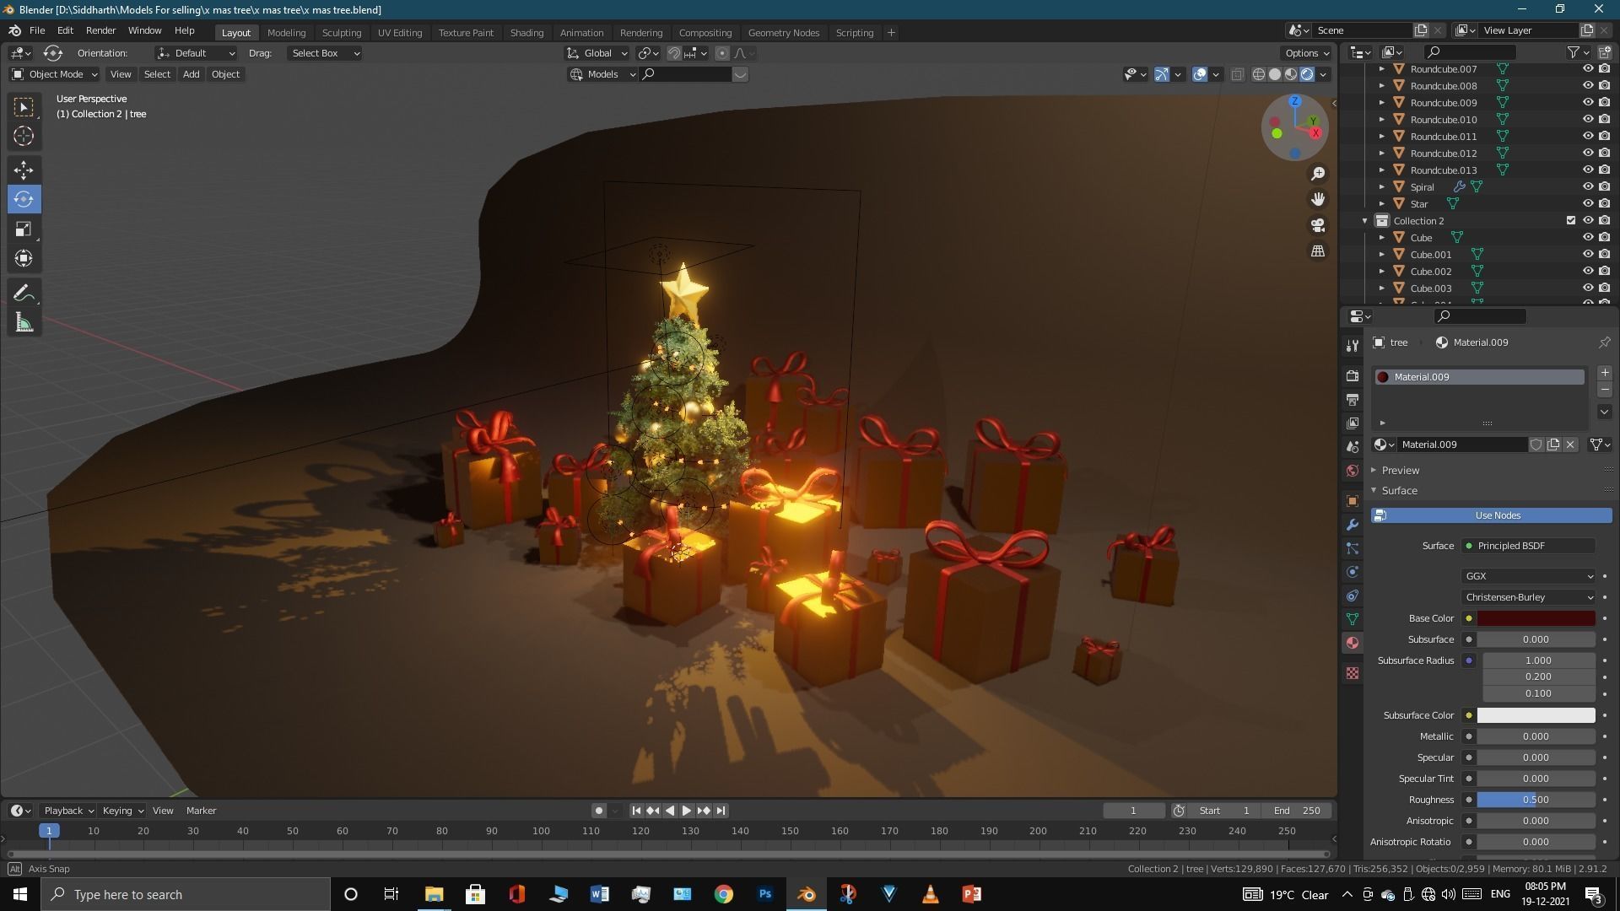Open GGX distribution dropdown

click(1528, 576)
